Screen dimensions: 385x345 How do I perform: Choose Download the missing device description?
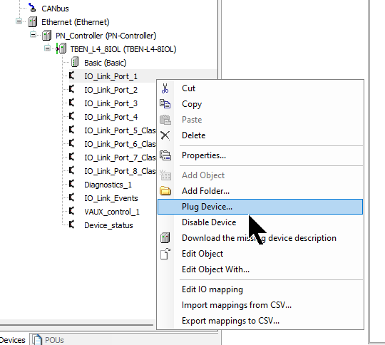(x=260, y=238)
